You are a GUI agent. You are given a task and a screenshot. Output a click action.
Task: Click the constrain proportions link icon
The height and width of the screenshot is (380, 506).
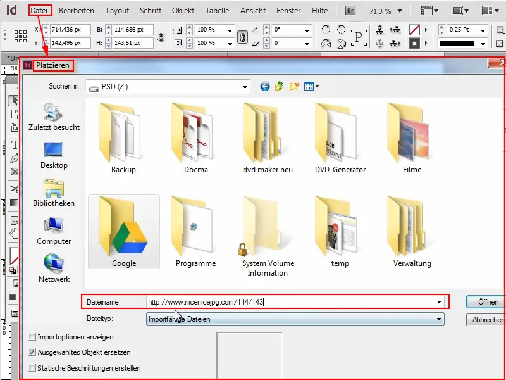tap(243, 37)
